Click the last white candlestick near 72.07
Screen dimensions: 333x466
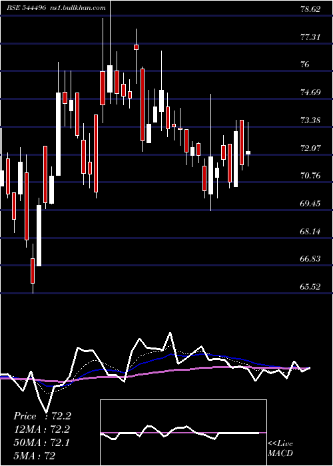tap(248, 152)
